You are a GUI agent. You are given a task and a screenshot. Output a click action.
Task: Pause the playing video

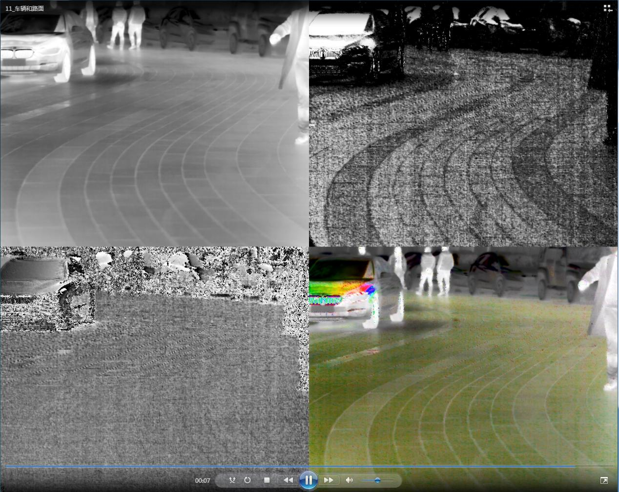pyautogui.click(x=309, y=480)
